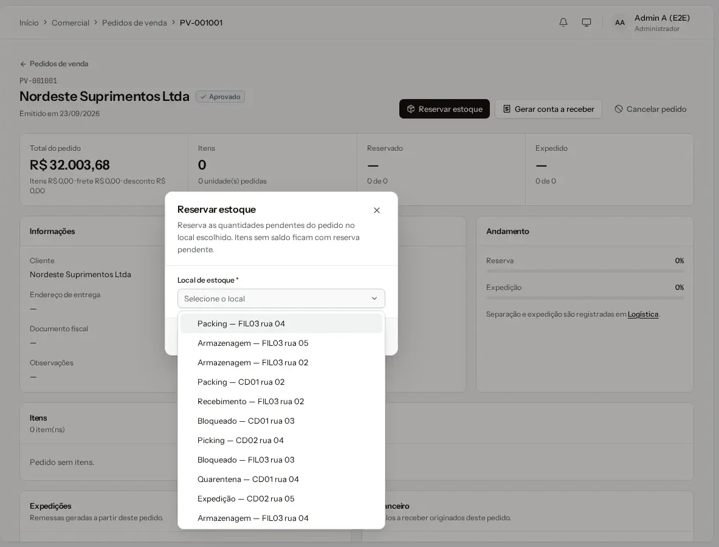Click the Nordeste Suprimentos Ltda page title
Screen dimensions: 719x547
click(x=104, y=96)
